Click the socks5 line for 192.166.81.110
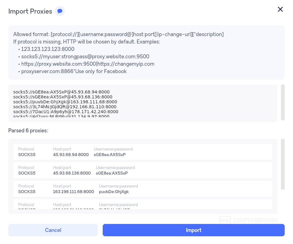293x244 pixels. click(x=65, y=107)
